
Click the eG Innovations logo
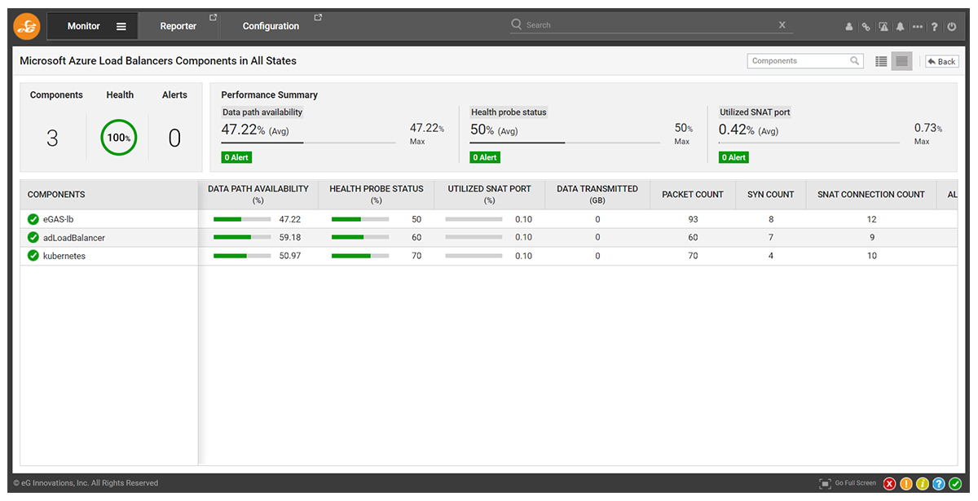[26, 26]
